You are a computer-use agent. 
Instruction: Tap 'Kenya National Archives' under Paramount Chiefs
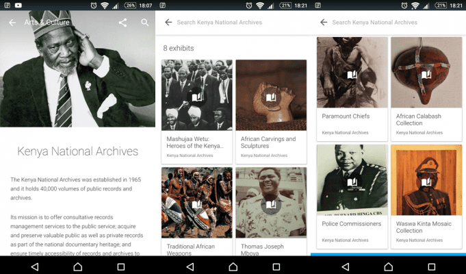(345, 133)
